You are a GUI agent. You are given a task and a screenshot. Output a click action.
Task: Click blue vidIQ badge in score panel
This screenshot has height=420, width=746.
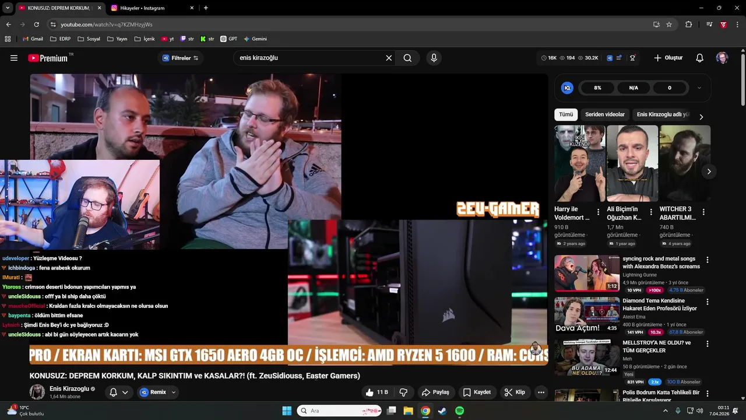567,87
